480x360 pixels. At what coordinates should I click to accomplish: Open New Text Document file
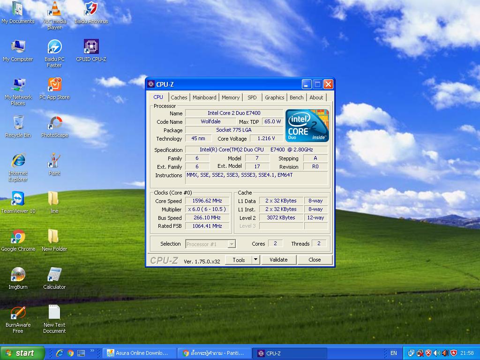(x=54, y=319)
